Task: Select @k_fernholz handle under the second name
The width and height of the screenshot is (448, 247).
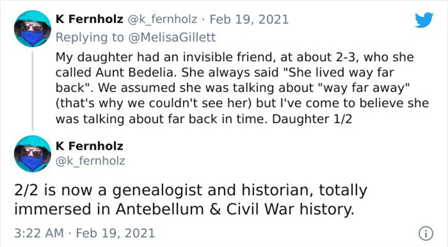Action: pyautogui.click(x=90, y=161)
